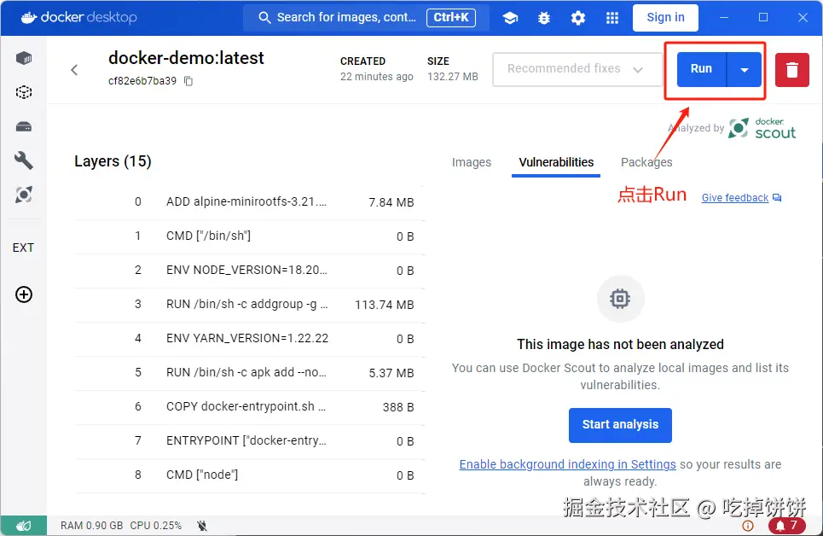This screenshot has height=536, width=823.
Task: Click the 113.74 MB layer size
Action: pyautogui.click(x=384, y=305)
